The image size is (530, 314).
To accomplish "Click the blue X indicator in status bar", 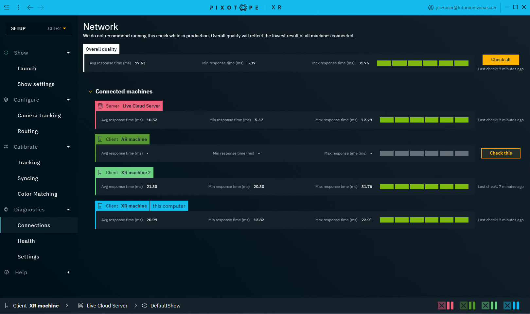I will pos(507,306).
